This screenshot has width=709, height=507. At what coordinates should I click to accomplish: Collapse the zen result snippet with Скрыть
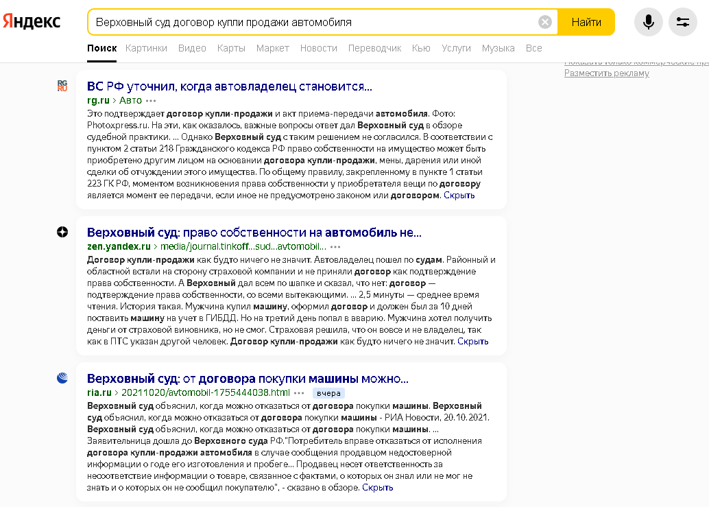pyautogui.click(x=472, y=342)
